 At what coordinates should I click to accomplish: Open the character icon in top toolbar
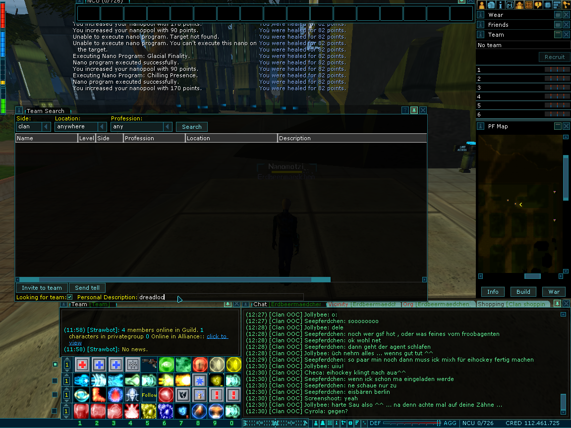click(482, 5)
